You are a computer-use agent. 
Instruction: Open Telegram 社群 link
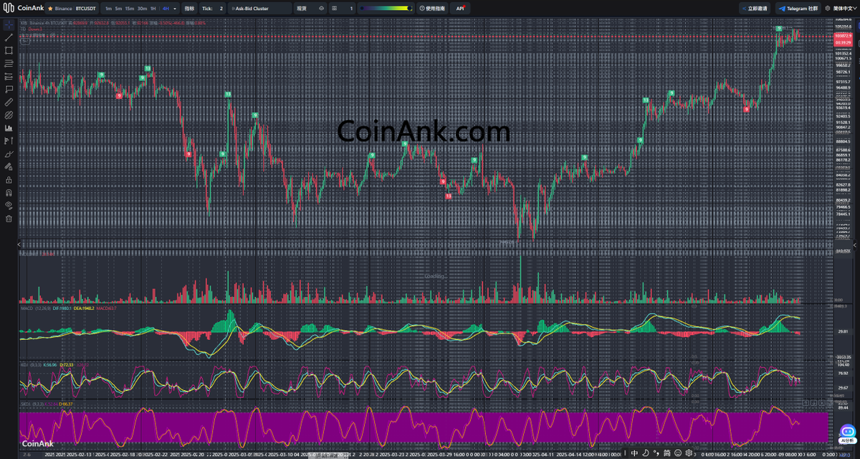798,9
